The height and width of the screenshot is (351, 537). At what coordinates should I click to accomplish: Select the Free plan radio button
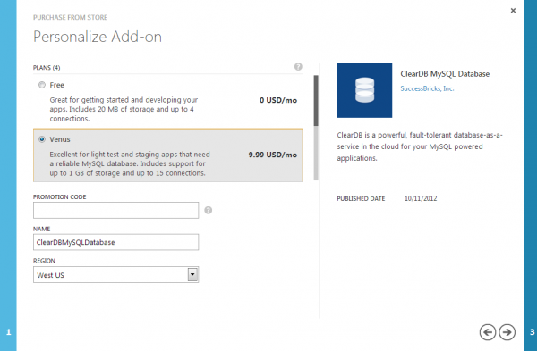point(42,85)
